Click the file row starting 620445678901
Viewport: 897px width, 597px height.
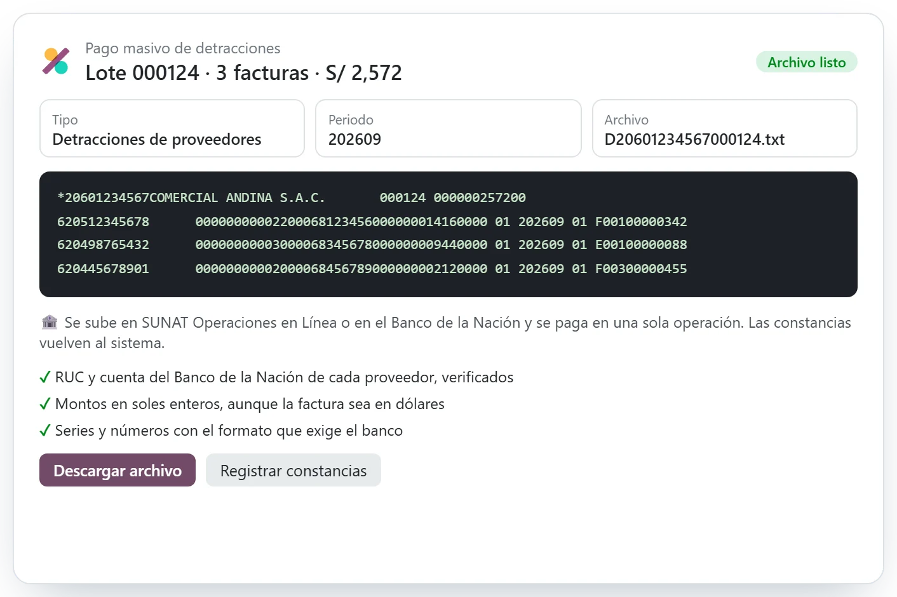(372, 269)
